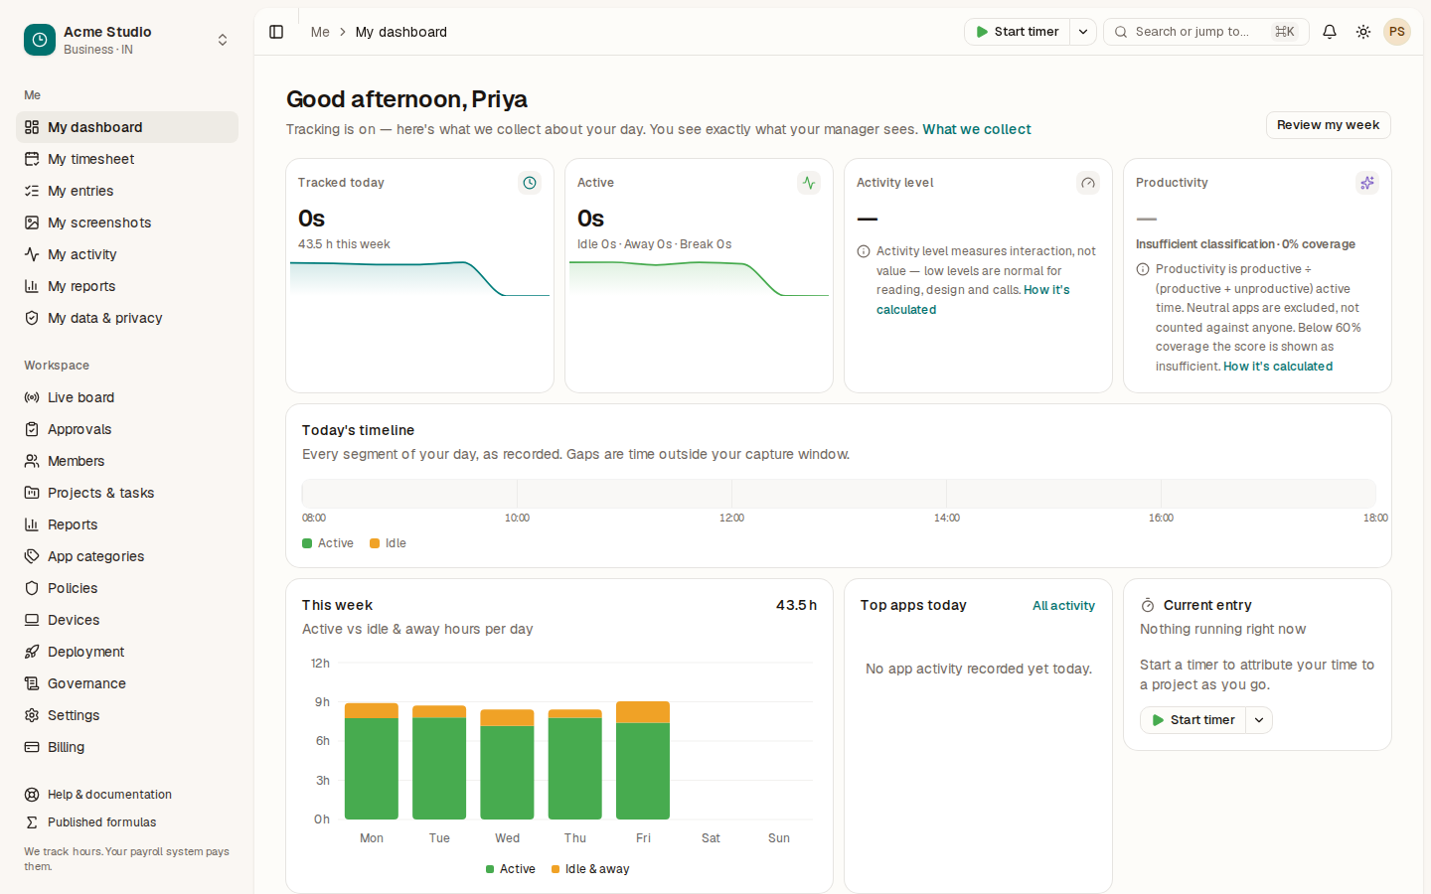Click the Activity level gauge icon
This screenshot has height=894, width=1431.
(1088, 183)
